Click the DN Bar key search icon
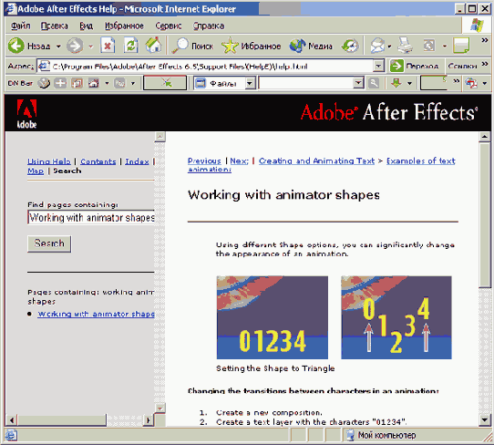 click(x=374, y=83)
